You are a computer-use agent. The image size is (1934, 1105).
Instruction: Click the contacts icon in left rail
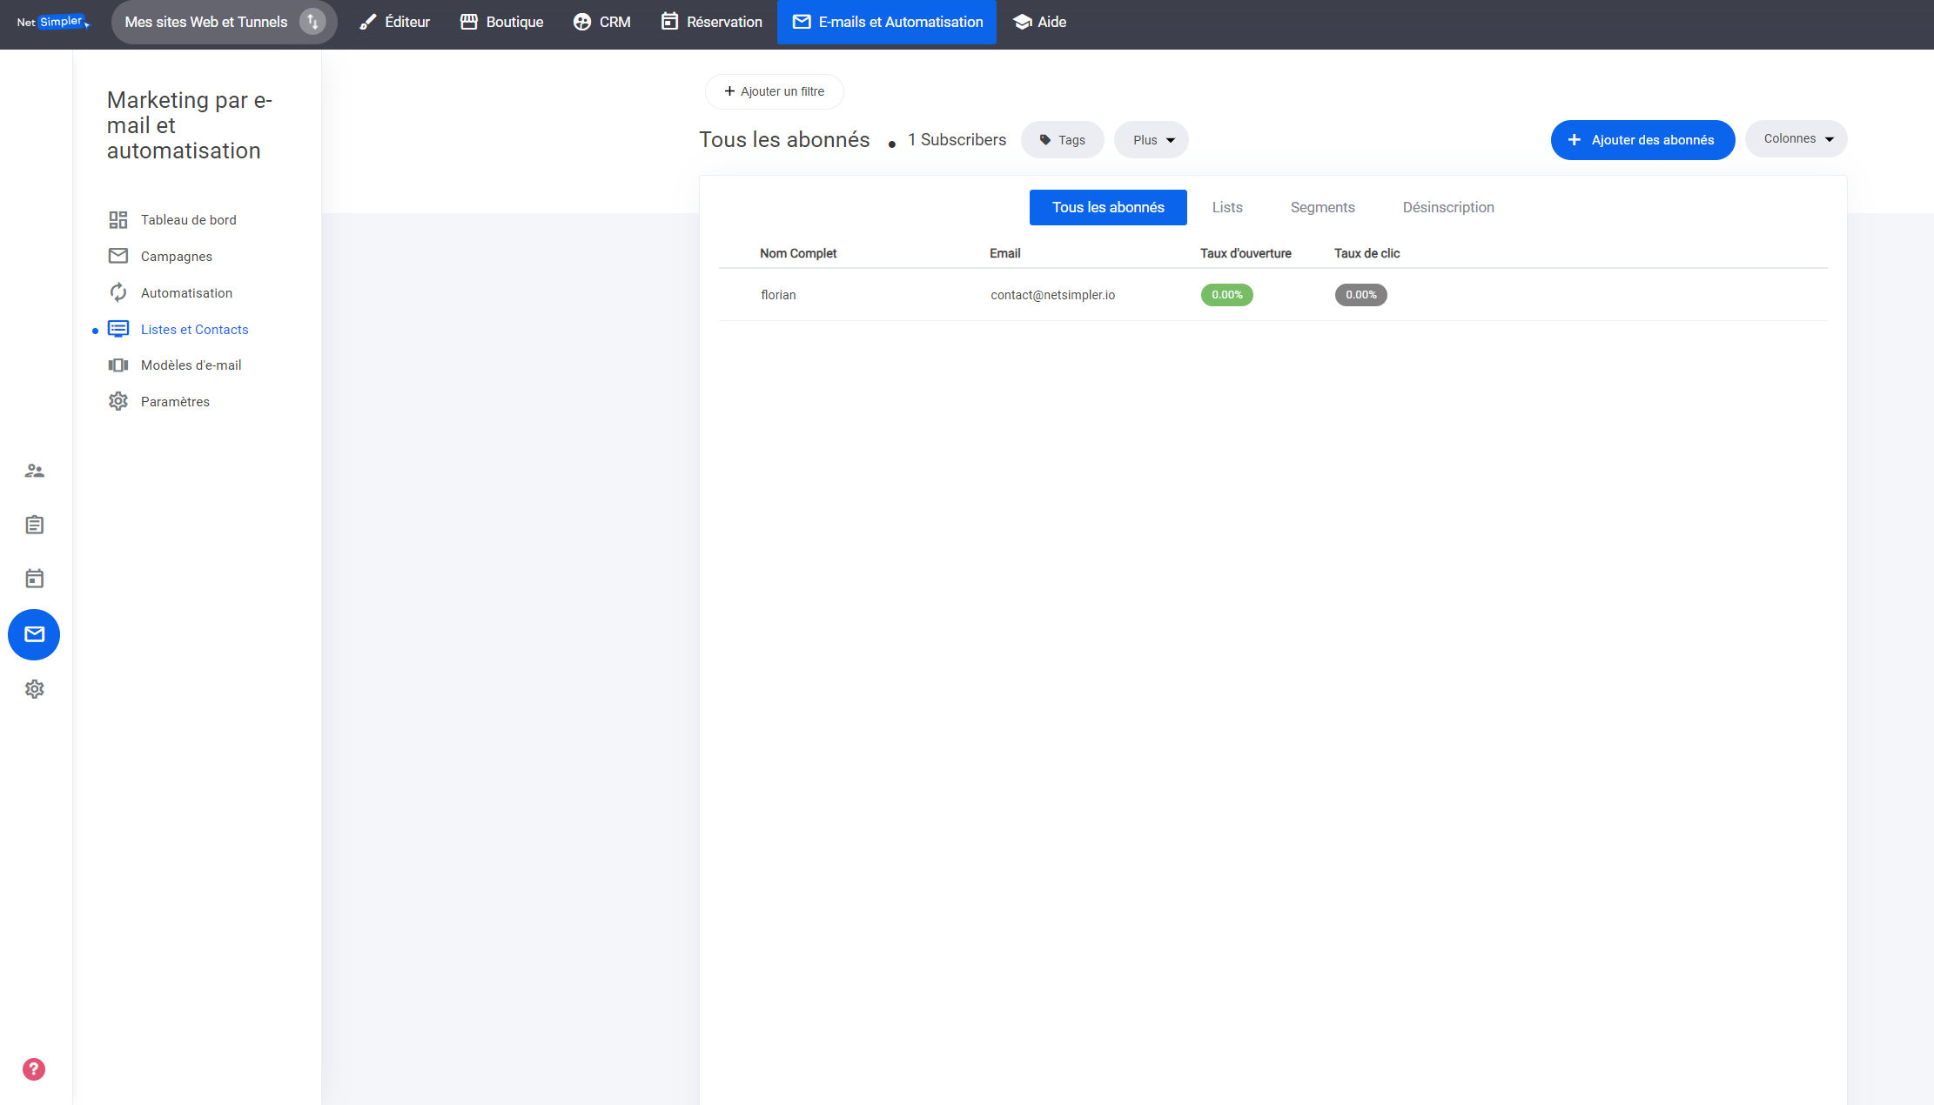point(34,471)
